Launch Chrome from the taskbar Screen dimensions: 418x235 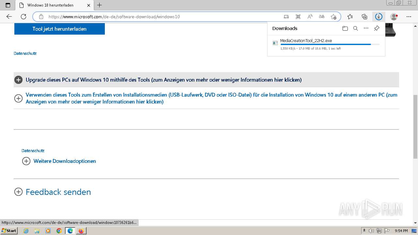(x=59, y=231)
